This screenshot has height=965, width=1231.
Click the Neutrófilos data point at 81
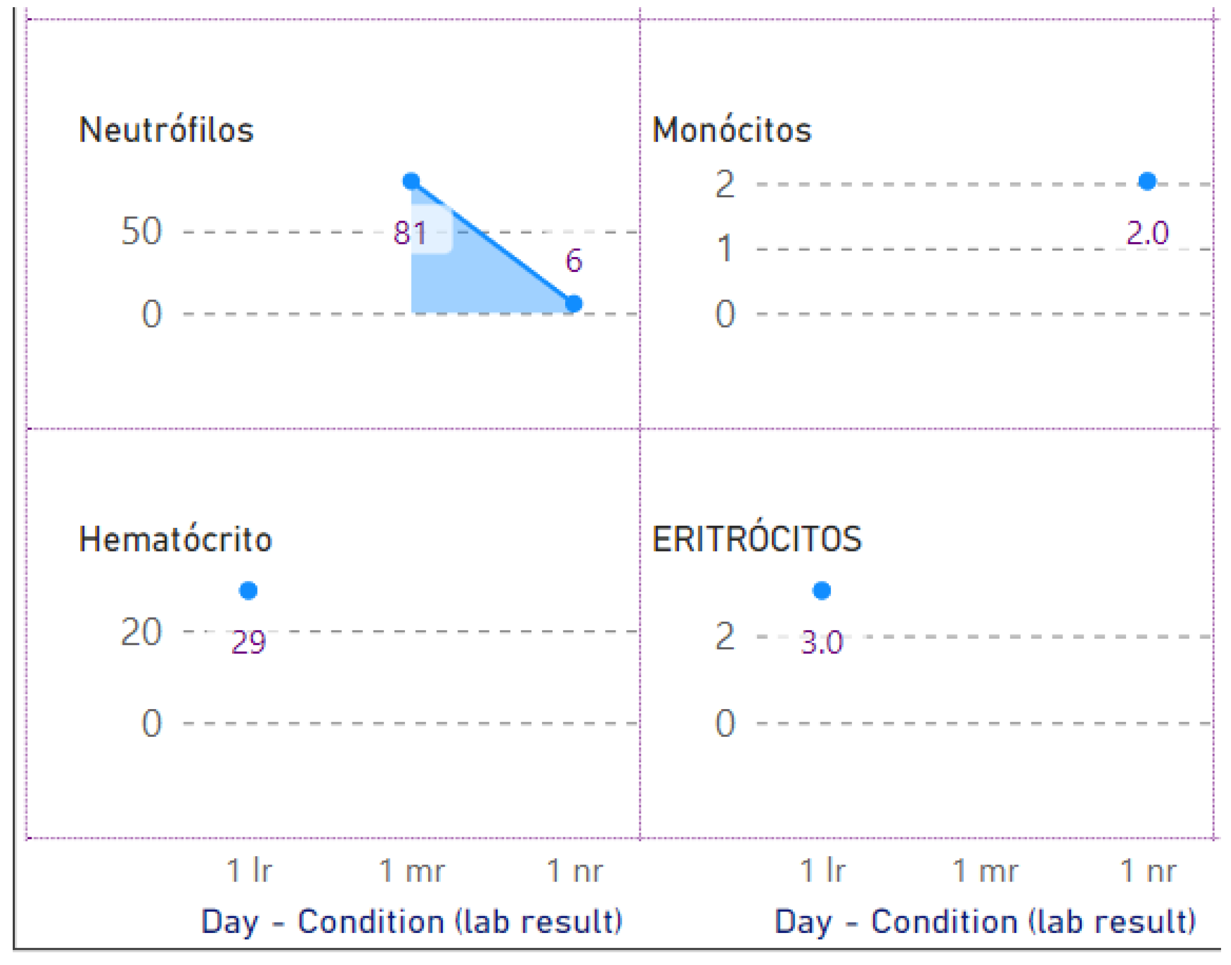pyautogui.click(x=411, y=181)
